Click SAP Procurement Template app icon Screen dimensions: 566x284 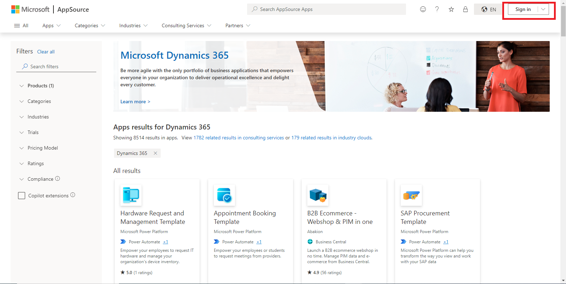pos(411,195)
